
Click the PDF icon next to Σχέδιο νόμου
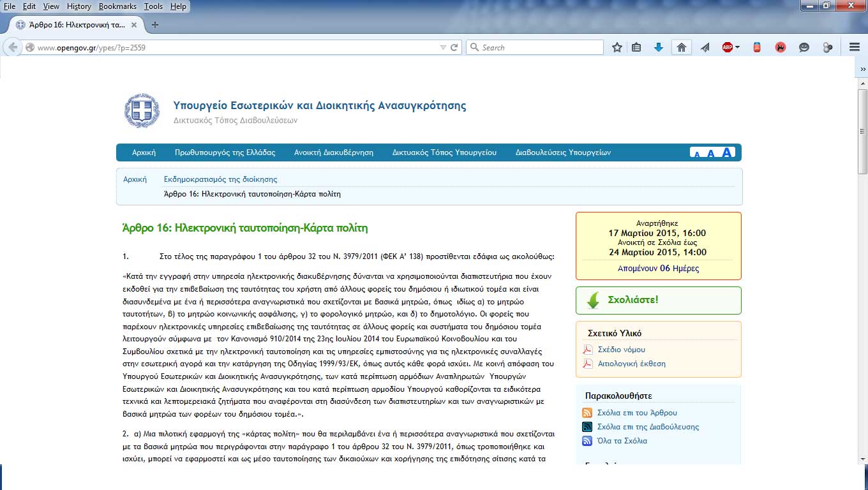pyautogui.click(x=588, y=350)
